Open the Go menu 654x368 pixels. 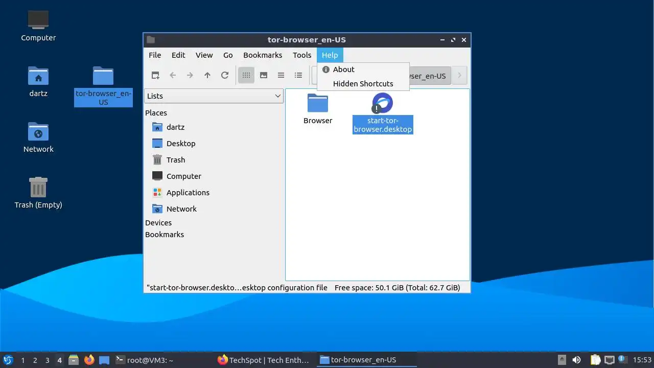click(x=228, y=55)
